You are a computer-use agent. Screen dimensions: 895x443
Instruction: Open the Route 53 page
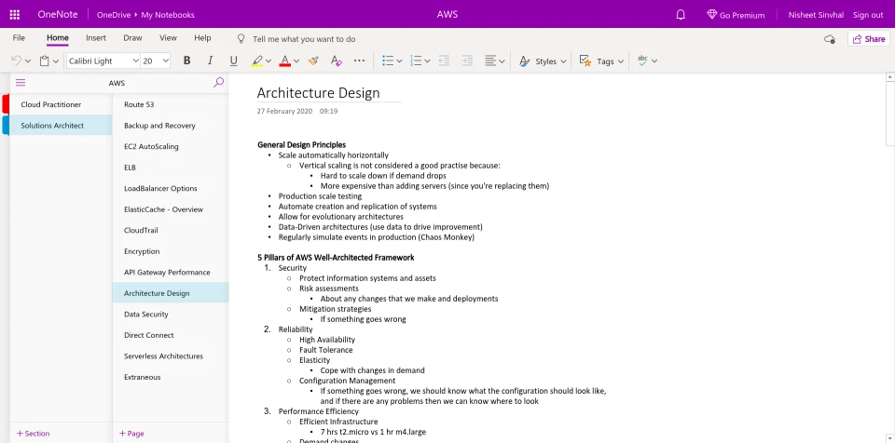(x=171, y=104)
